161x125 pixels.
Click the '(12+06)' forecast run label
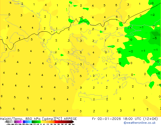click(x=150, y=119)
